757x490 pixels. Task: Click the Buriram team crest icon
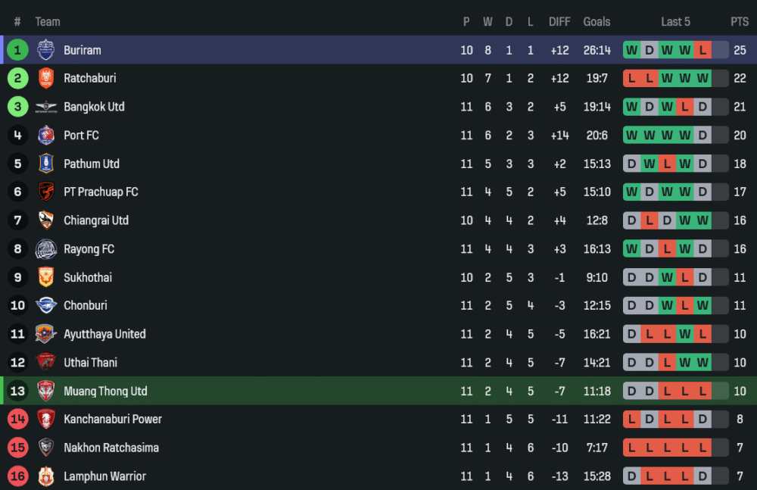(46, 50)
